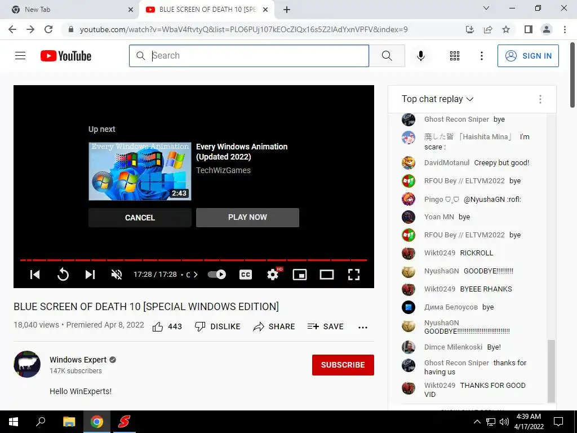
Task: Click Дима Белоусов's chat avatar
Action: click(x=409, y=307)
